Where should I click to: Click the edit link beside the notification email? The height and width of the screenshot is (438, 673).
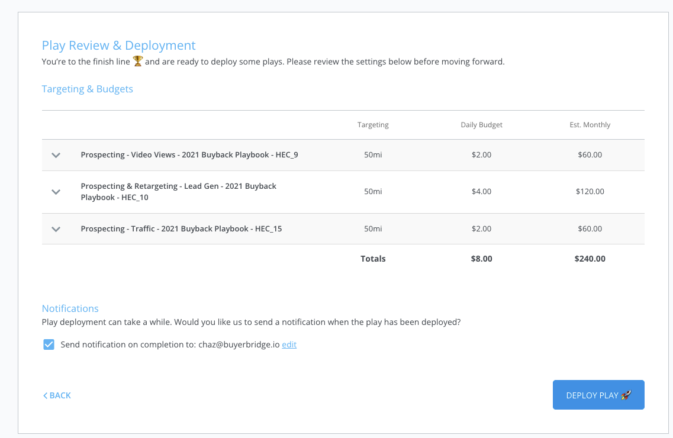click(x=289, y=344)
